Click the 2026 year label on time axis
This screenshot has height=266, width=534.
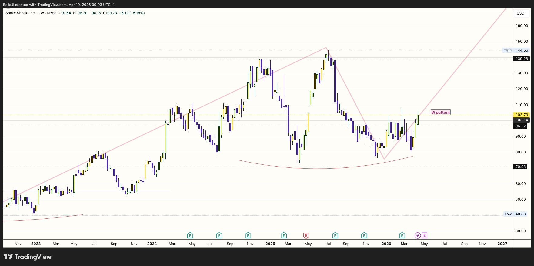coord(386,244)
